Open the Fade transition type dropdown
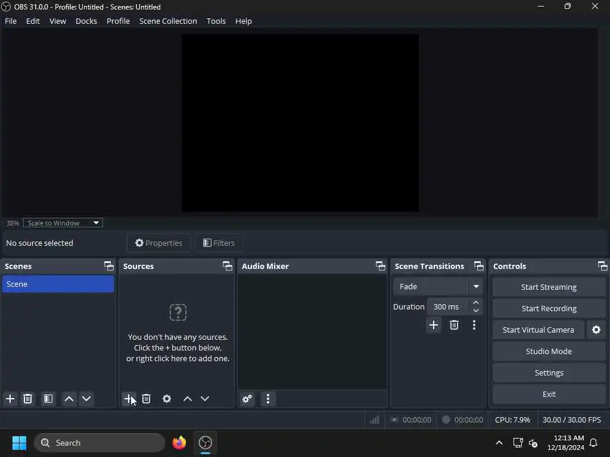The height and width of the screenshot is (457, 610). 438,287
